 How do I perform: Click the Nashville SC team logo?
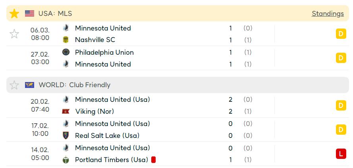(x=66, y=40)
